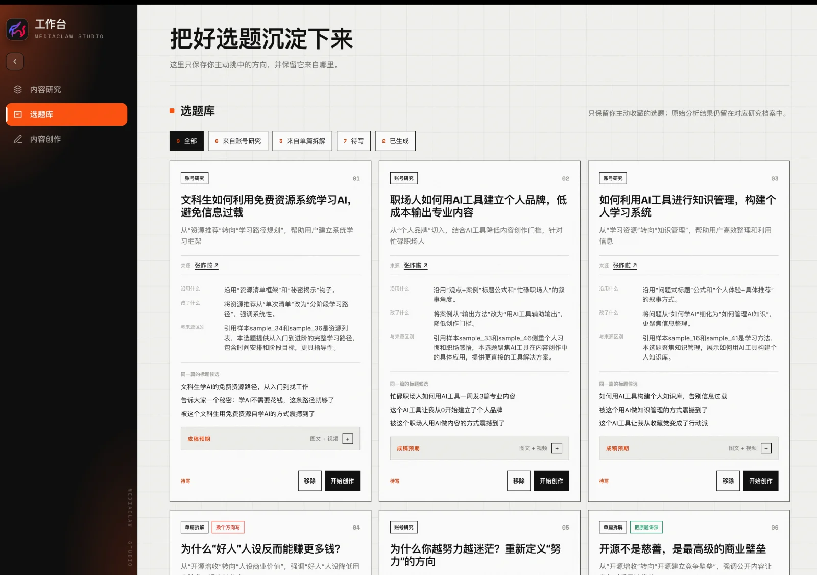Click the 单篇拆解 tag on card 04

coord(195,527)
